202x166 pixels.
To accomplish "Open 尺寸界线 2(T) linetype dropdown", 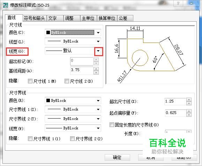I will click(73, 119).
